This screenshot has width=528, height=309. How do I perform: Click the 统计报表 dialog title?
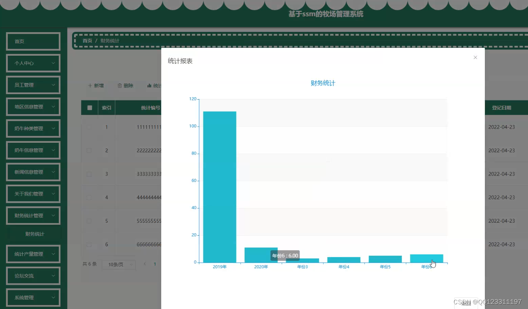coord(180,61)
